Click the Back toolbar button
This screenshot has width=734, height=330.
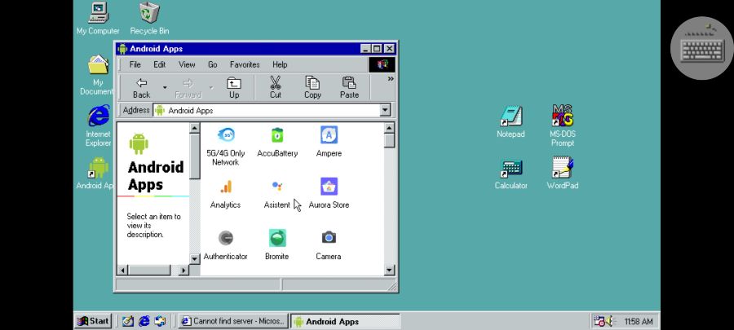point(141,88)
